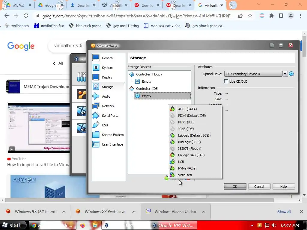Viewport: 307px width, 230px height.
Task: Enable the Live CD/DVD checkbox
Action: pos(226,81)
